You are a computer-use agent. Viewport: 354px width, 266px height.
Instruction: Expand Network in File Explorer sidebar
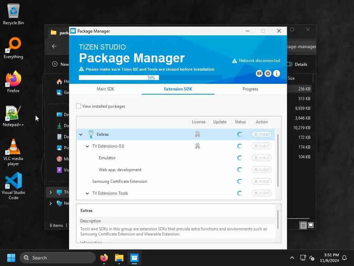click(50, 203)
